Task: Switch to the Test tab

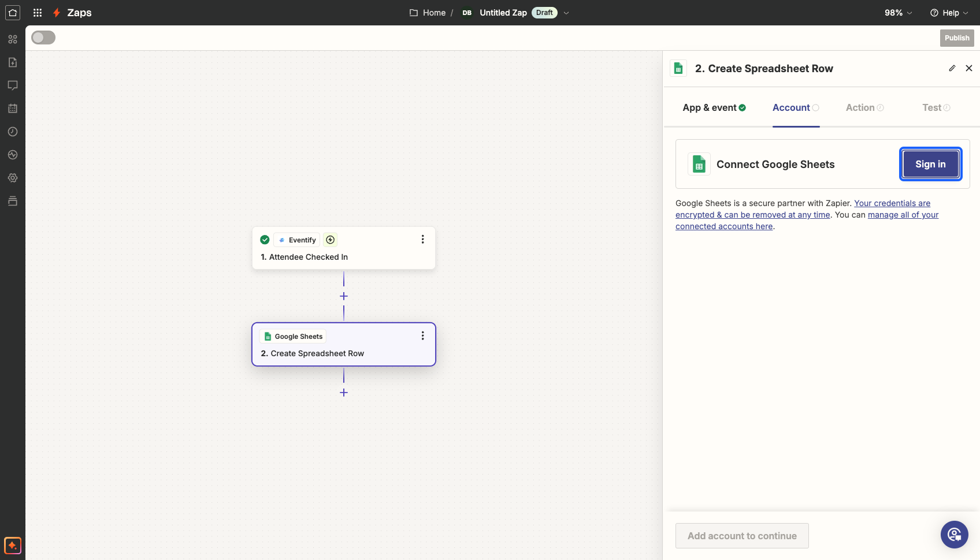Action: point(936,107)
